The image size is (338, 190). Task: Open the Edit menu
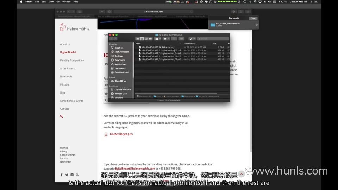[44, 2]
